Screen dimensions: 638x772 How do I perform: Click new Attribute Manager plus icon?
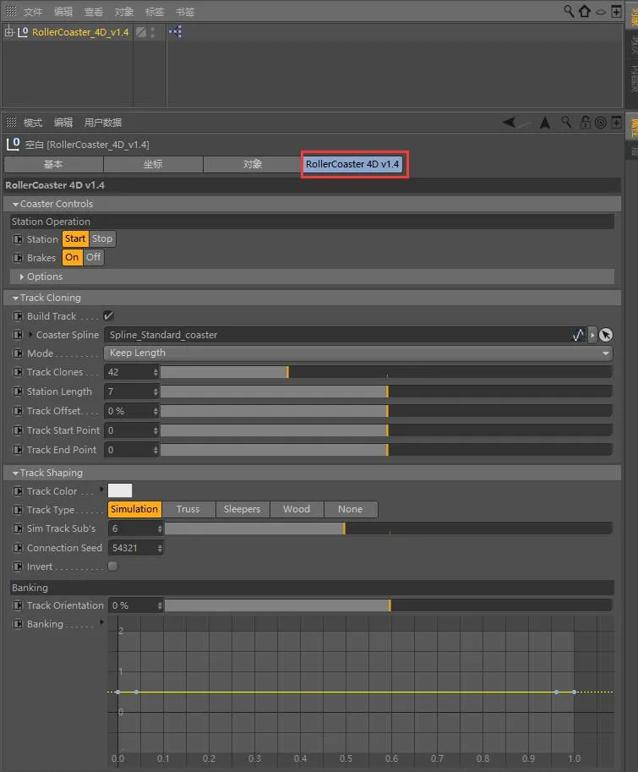click(x=616, y=122)
